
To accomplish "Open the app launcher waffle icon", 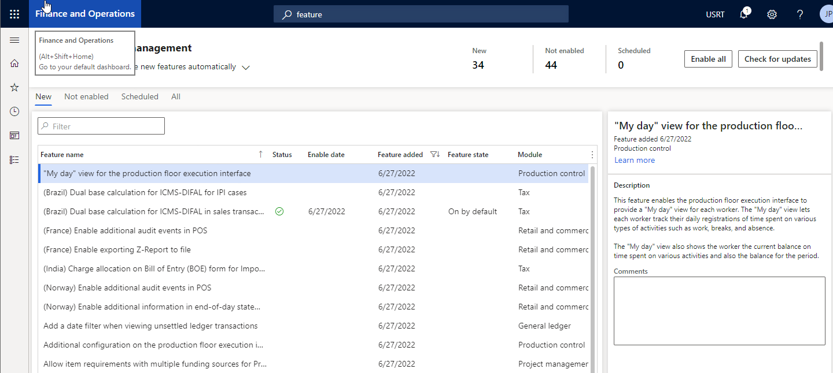I will [x=14, y=14].
